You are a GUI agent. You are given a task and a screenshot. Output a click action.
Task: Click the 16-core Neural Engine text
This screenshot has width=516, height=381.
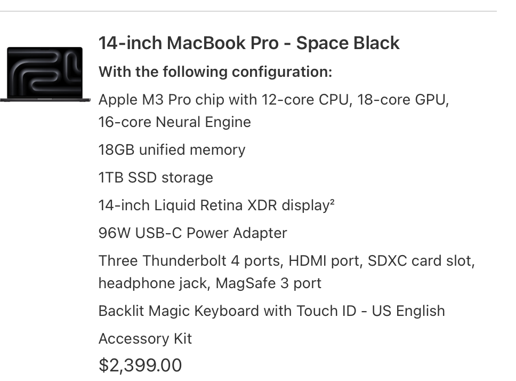click(x=175, y=122)
